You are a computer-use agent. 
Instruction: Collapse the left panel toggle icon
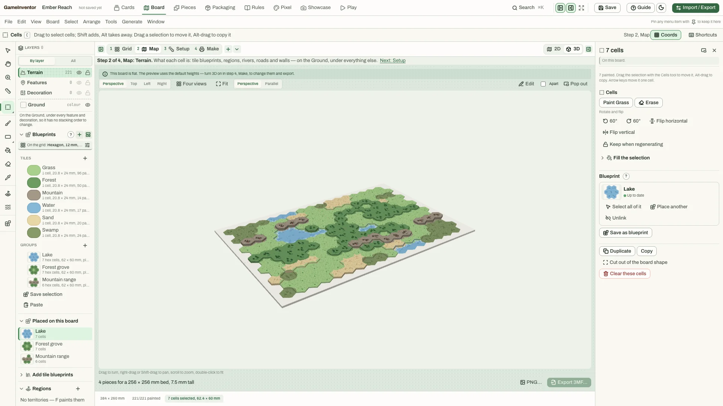[101, 49]
